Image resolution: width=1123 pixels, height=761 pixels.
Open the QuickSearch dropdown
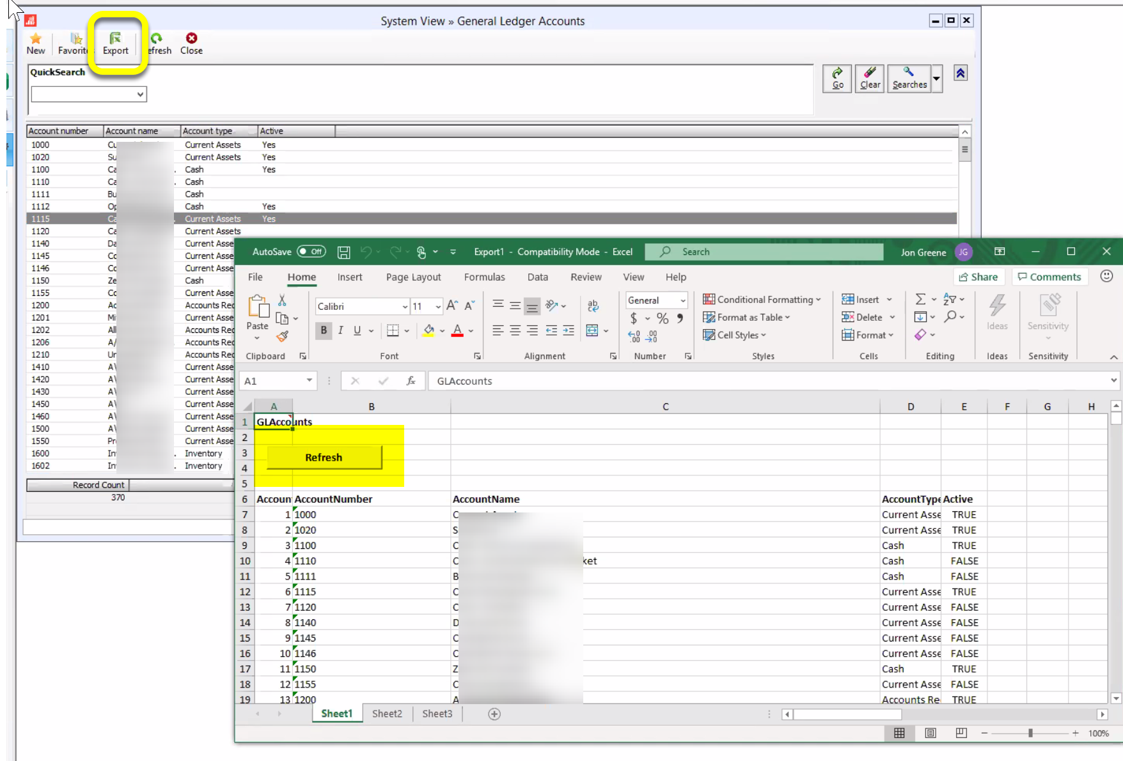click(x=140, y=95)
